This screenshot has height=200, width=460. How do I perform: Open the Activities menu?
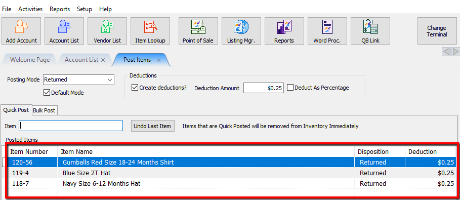30,9
